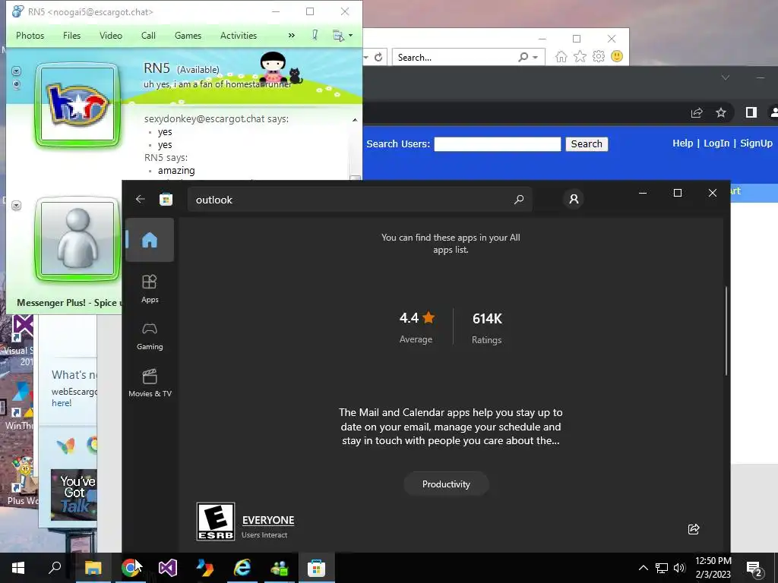The image size is (778, 583).
Task: Open Video in Messenger chat toolbar
Action: (111, 36)
